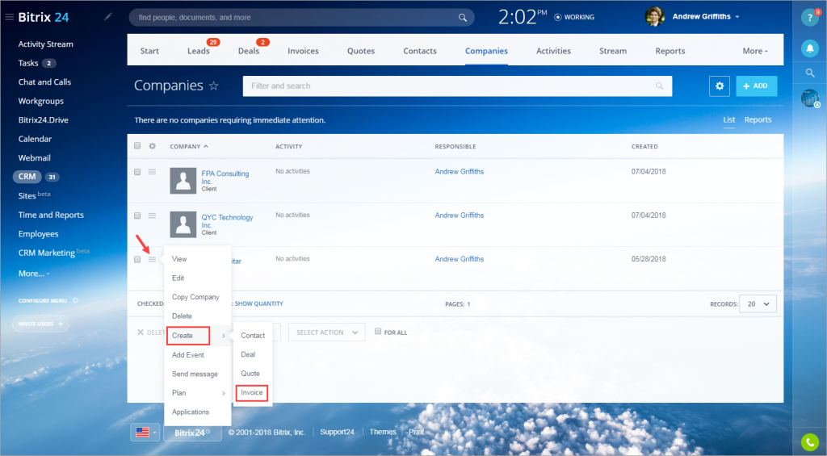Open actions menu for FPA Consulting row
The height and width of the screenshot is (456, 827).
152,172
